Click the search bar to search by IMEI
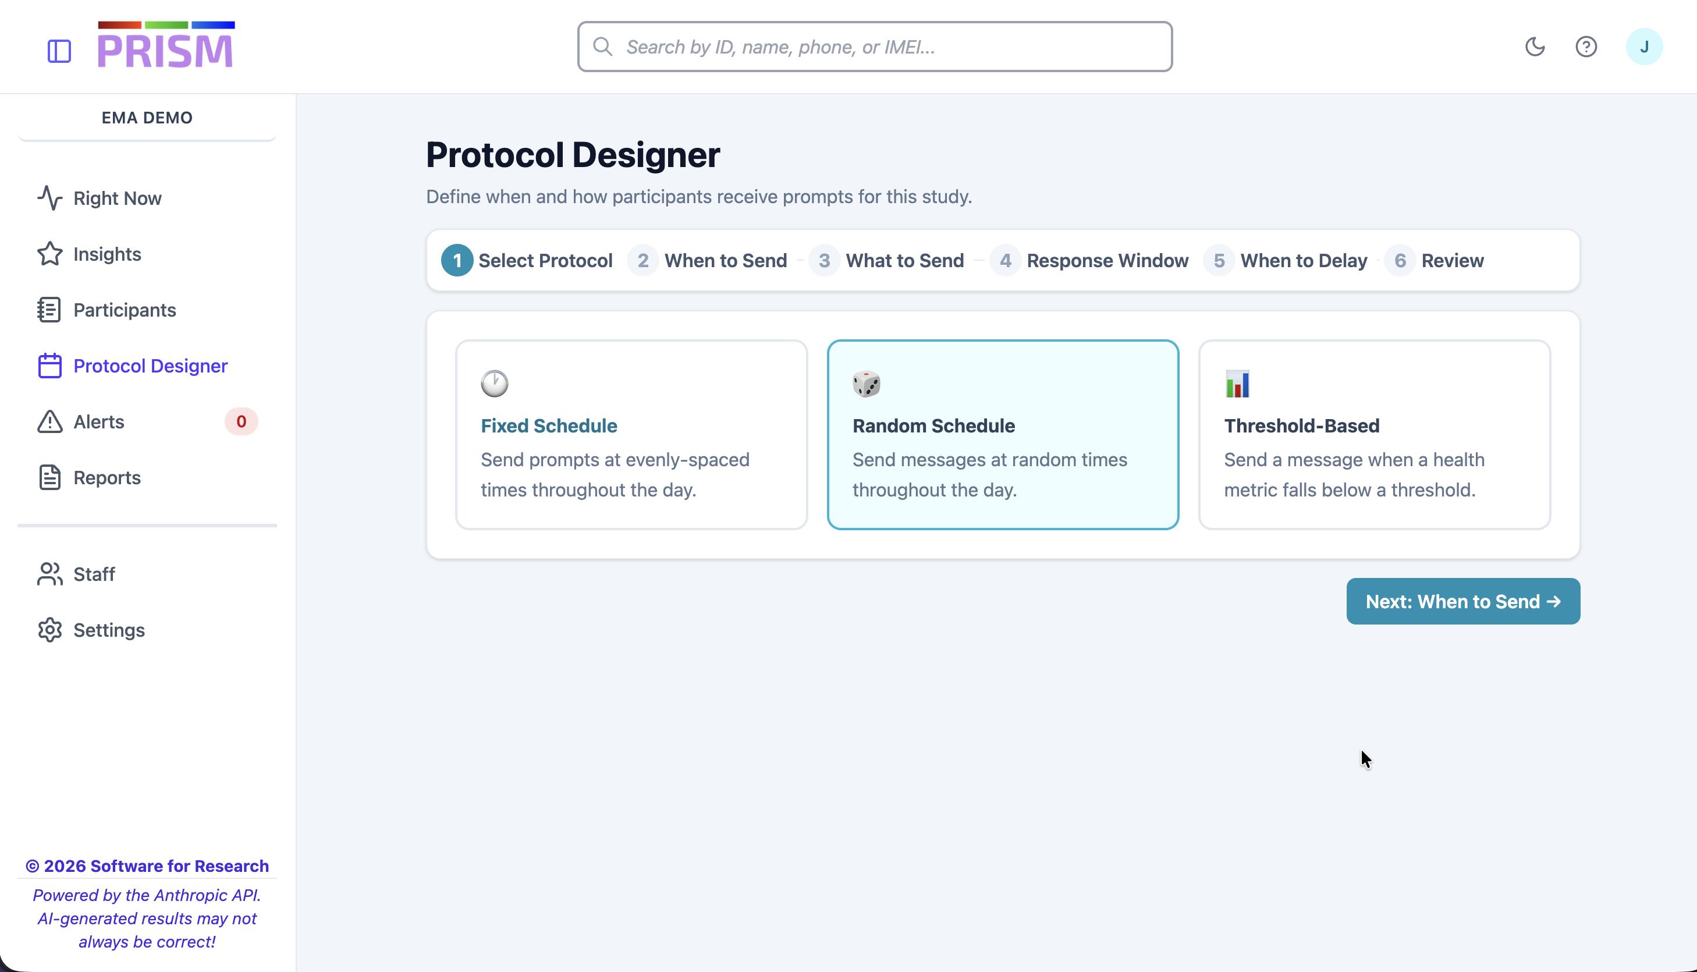This screenshot has width=1697, height=972. (874, 46)
